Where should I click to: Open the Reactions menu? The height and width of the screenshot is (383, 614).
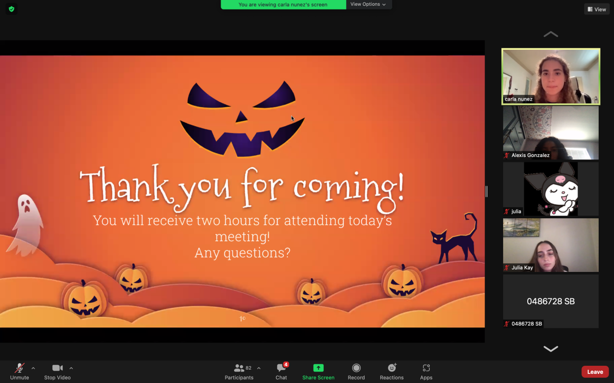pos(392,371)
